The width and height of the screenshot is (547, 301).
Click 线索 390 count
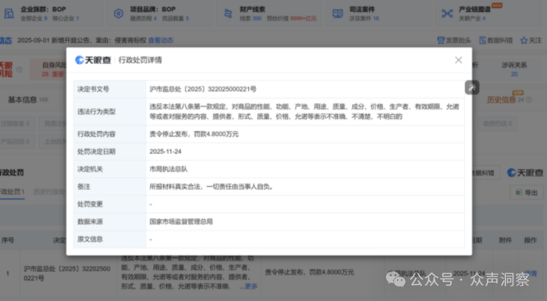250,18
